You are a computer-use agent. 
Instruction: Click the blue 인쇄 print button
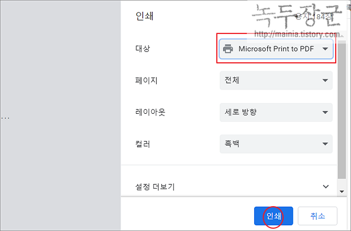[x=273, y=216]
